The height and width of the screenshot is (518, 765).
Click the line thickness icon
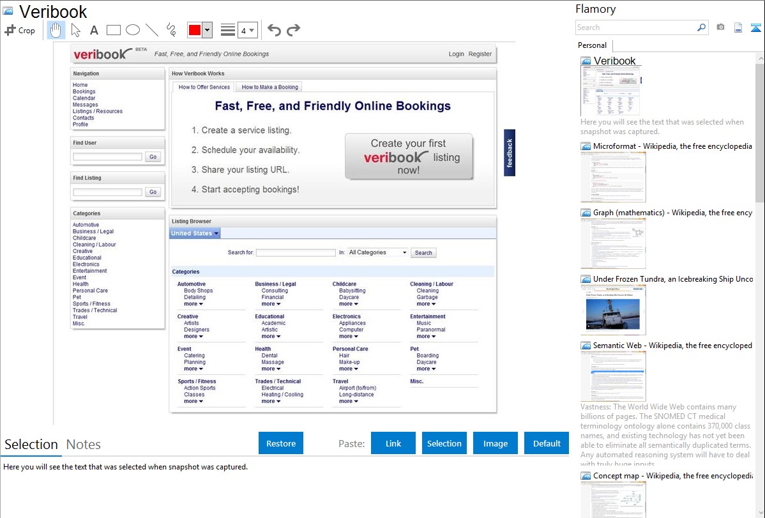[x=228, y=30]
